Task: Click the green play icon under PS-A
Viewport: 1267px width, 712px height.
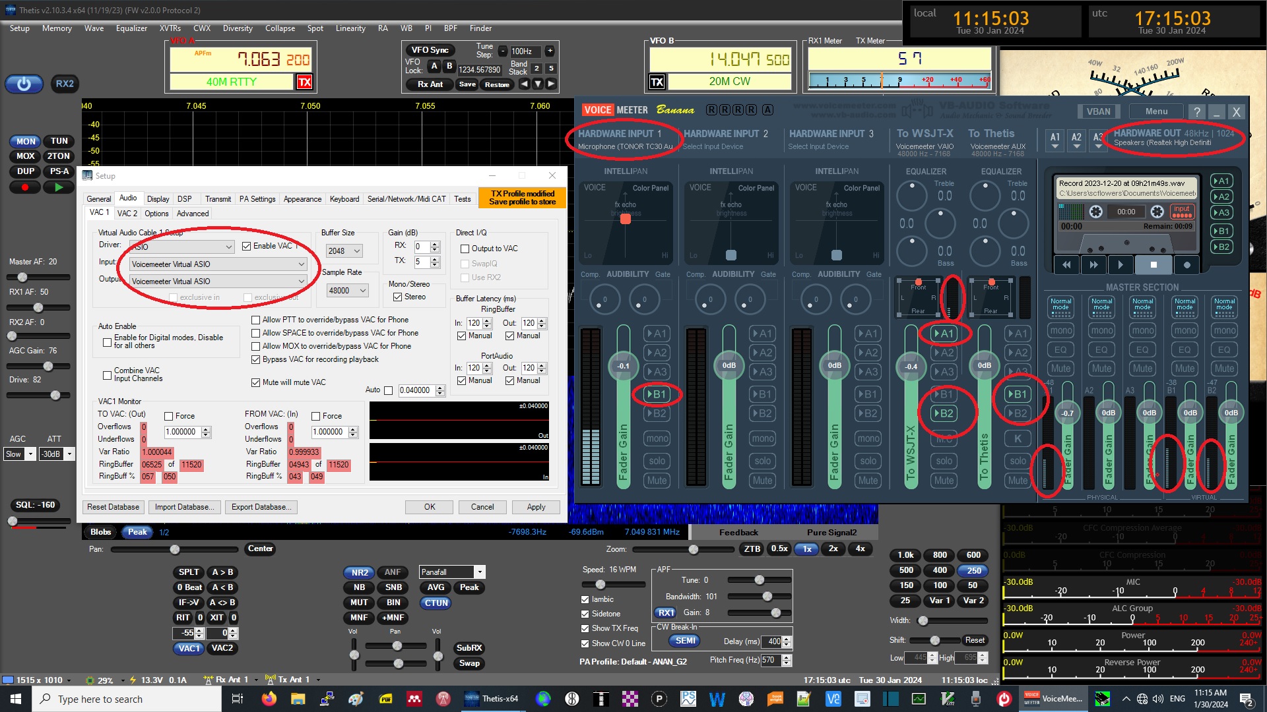Action: point(59,187)
